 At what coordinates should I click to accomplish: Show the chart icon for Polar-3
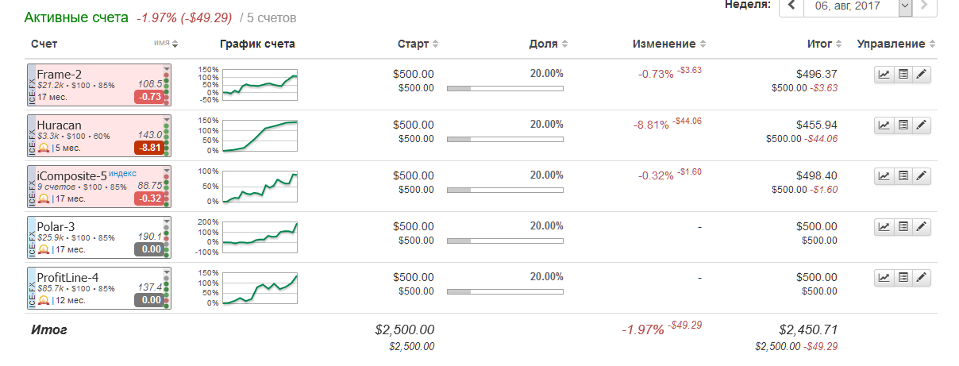tap(884, 227)
